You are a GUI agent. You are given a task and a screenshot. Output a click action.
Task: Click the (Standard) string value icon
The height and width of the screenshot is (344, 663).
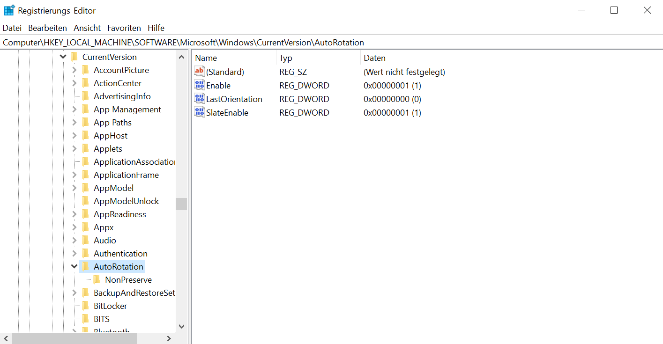200,72
